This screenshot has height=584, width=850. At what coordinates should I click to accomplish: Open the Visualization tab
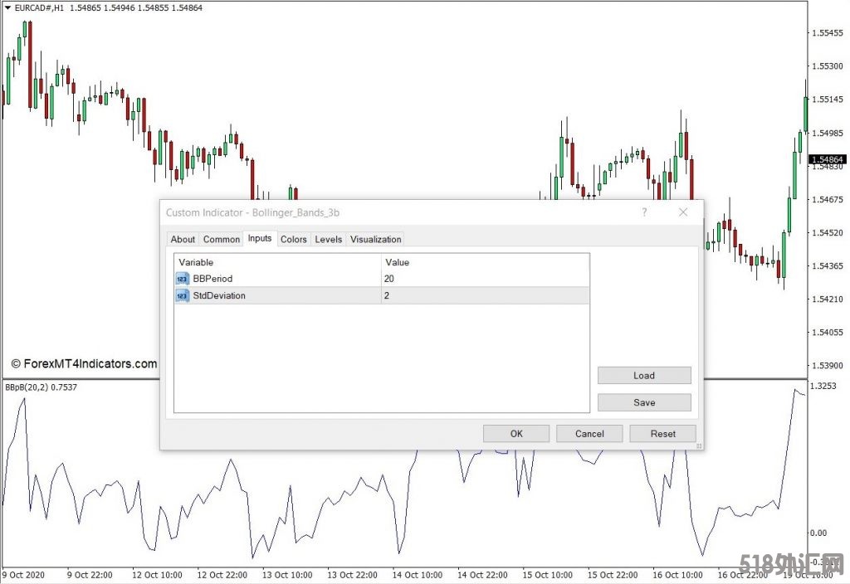coord(375,239)
